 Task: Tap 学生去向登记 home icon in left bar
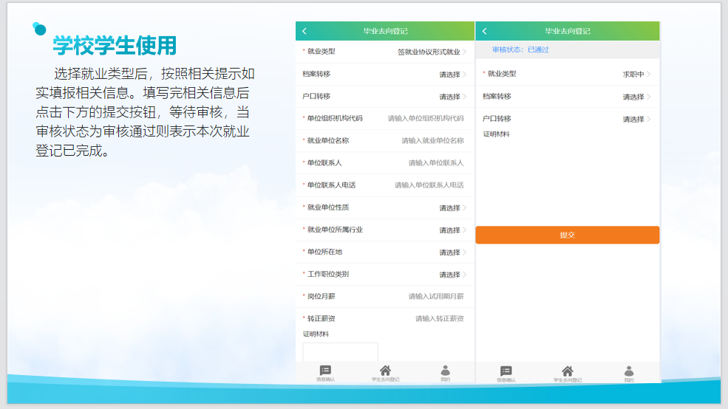tap(385, 372)
